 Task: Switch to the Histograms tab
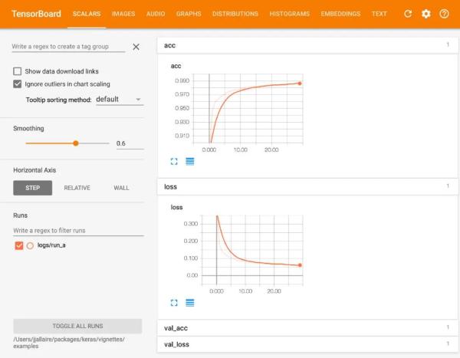(x=289, y=14)
